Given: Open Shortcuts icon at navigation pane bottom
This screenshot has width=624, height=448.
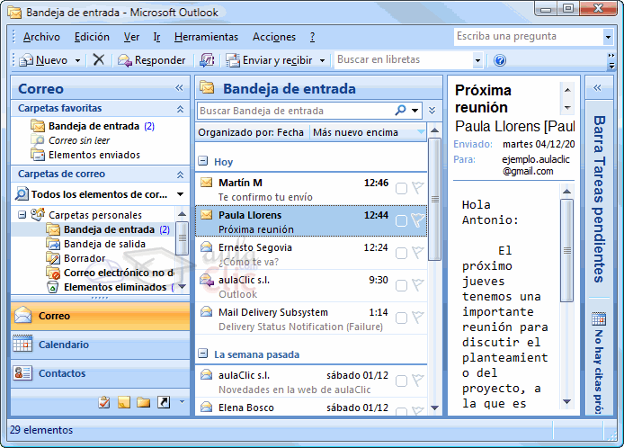Looking at the screenshot, I should [x=164, y=402].
